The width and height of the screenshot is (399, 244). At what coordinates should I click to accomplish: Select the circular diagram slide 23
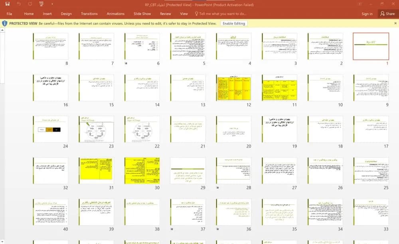click(96, 129)
